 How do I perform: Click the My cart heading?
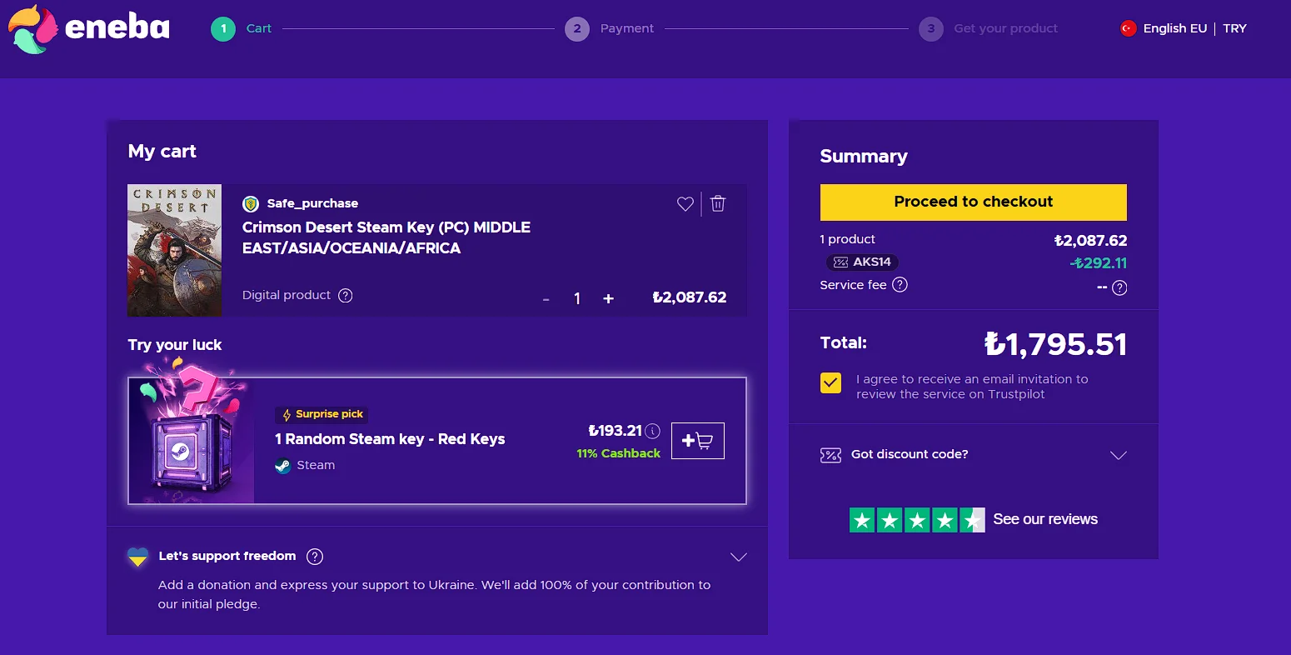(x=162, y=152)
